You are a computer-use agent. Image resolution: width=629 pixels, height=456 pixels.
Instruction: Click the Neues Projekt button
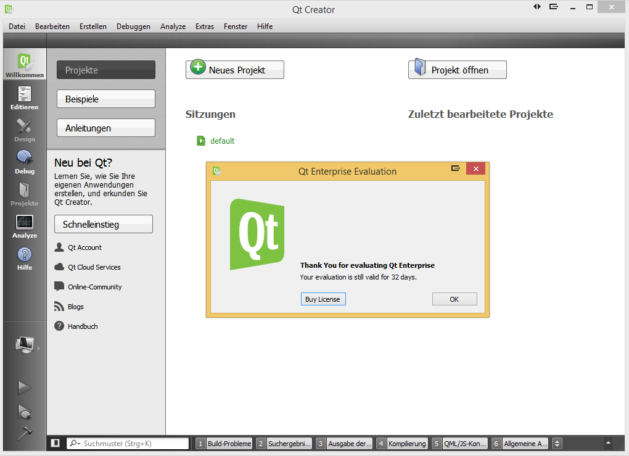click(235, 70)
